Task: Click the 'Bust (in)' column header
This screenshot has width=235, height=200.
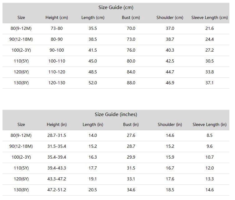Action: (x=131, y=124)
